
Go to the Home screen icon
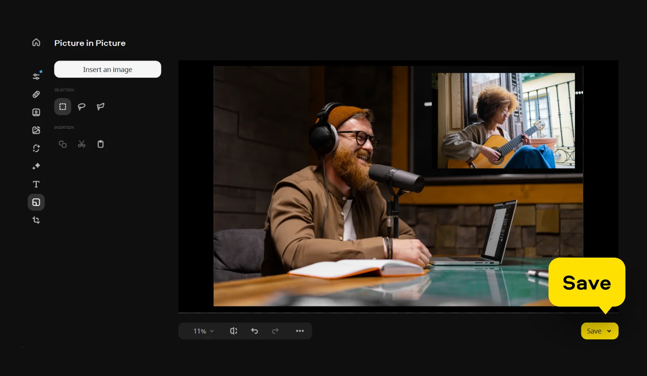tap(36, 42)
